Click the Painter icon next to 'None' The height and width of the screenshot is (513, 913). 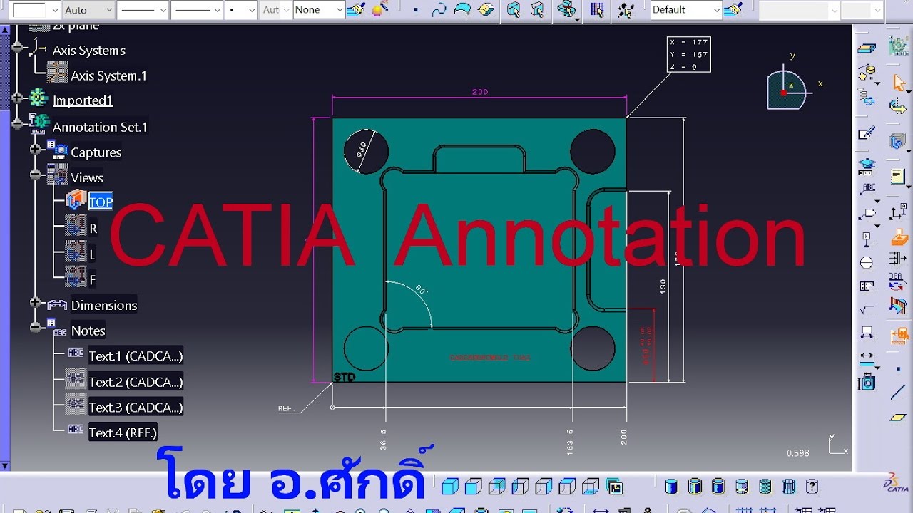(356, 10)
